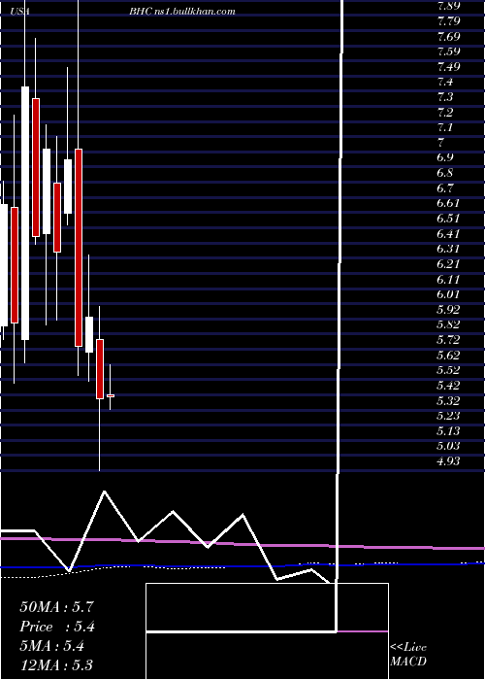Screen dimensions: 485x680
Task: Click the '12MA : 5.3' readout
Action: [x=56, y=665]
